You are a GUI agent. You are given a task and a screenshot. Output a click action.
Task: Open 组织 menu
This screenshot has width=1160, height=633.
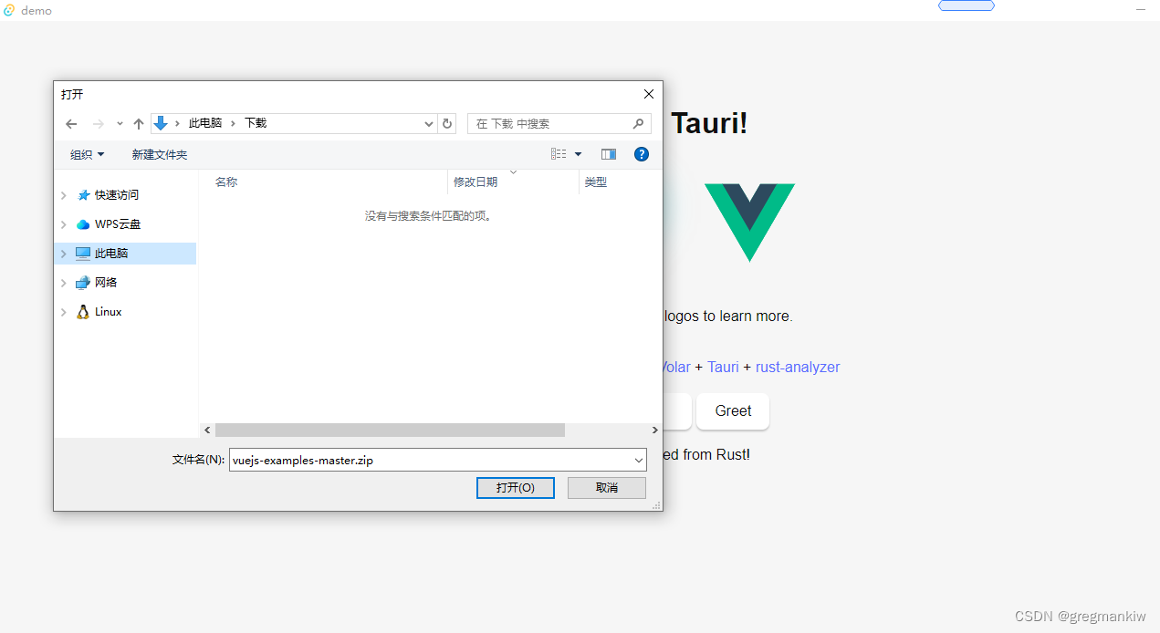(88, 155)
